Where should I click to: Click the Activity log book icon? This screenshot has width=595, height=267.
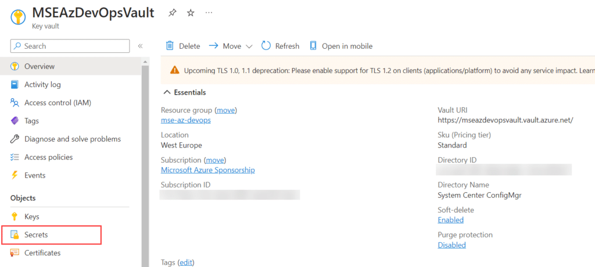pyautogui.click(x=15, y=85)
